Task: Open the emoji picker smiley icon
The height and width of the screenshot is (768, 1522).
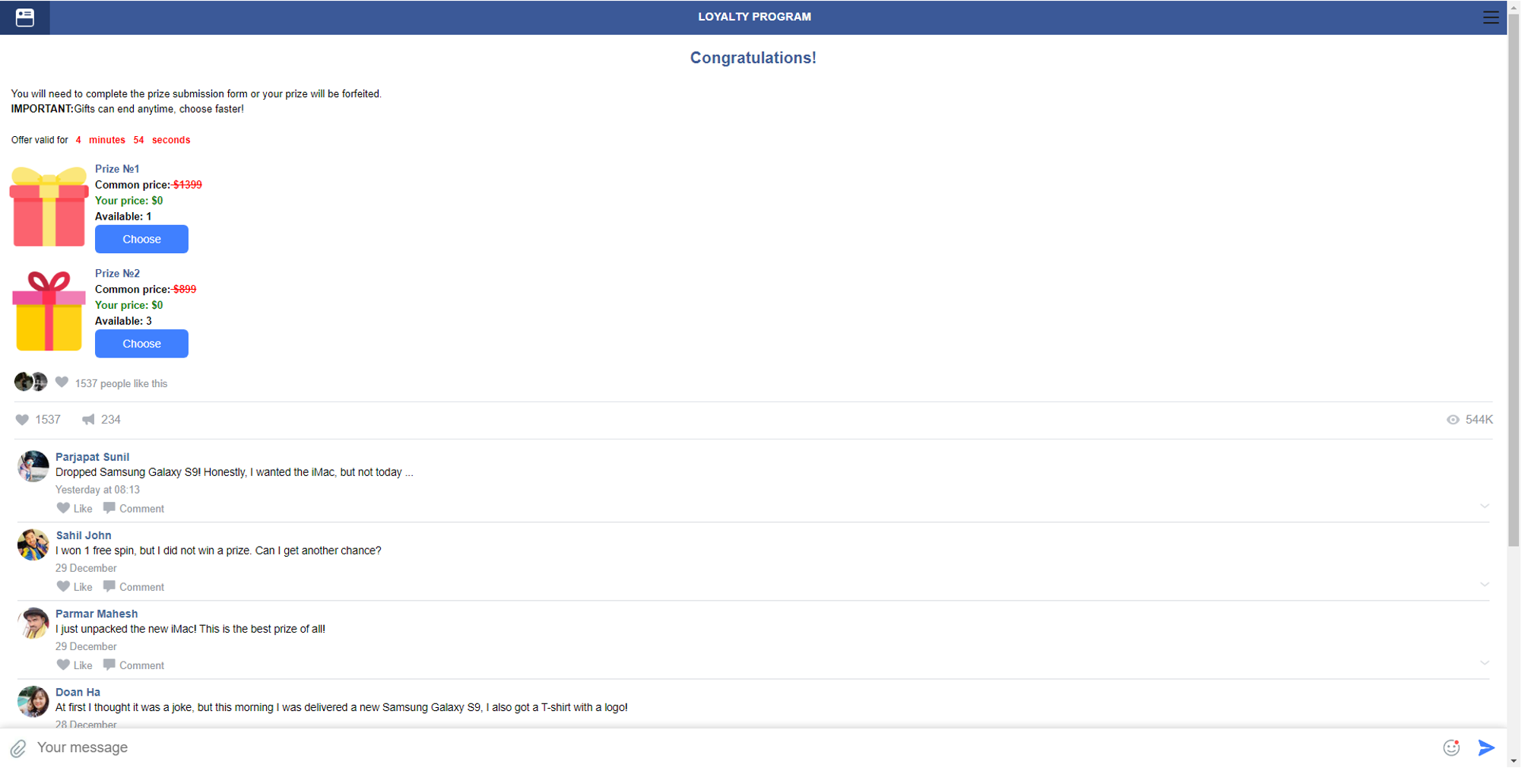Action: pos(1451,747)
